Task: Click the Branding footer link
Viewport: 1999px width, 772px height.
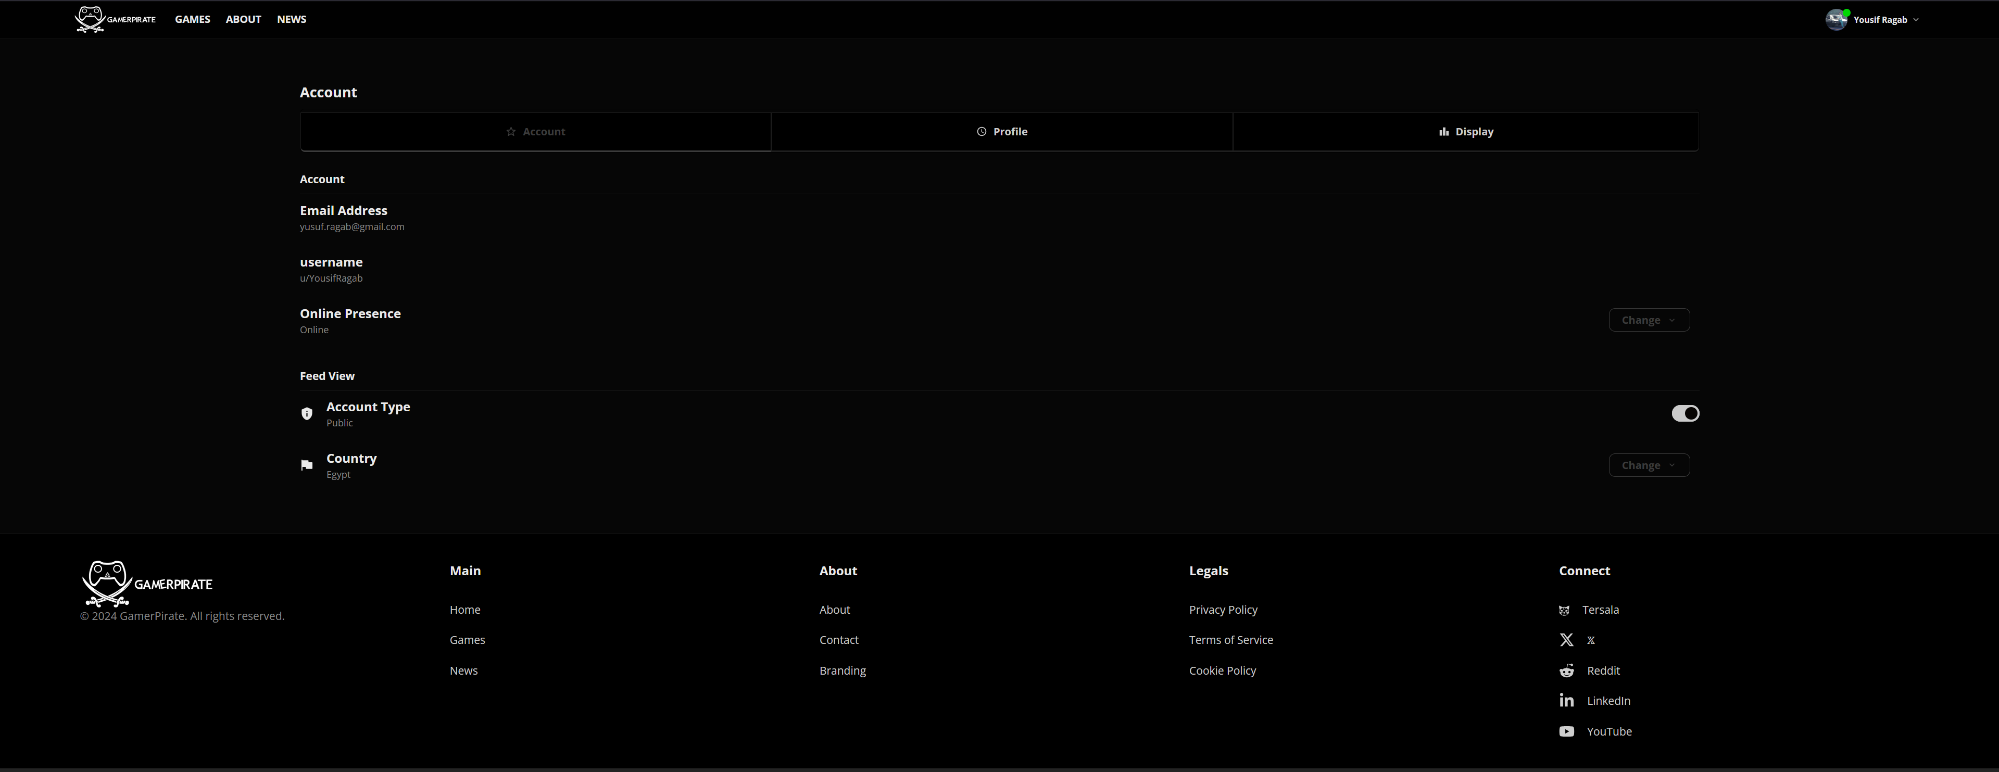Action: click(x=842, y=670)
